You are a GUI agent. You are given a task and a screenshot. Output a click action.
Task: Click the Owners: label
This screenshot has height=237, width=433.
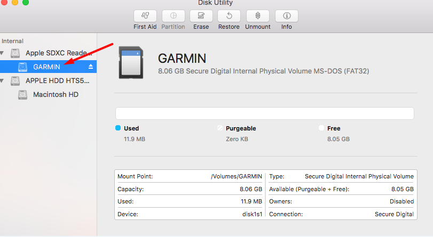click(280, 201)
